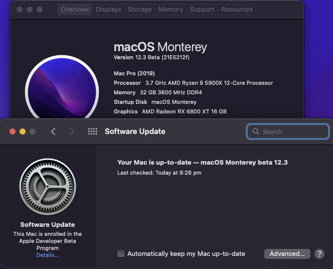Go back with the left chevron in Software Update
Screen dimensions: 333x269
click(53, 131)
